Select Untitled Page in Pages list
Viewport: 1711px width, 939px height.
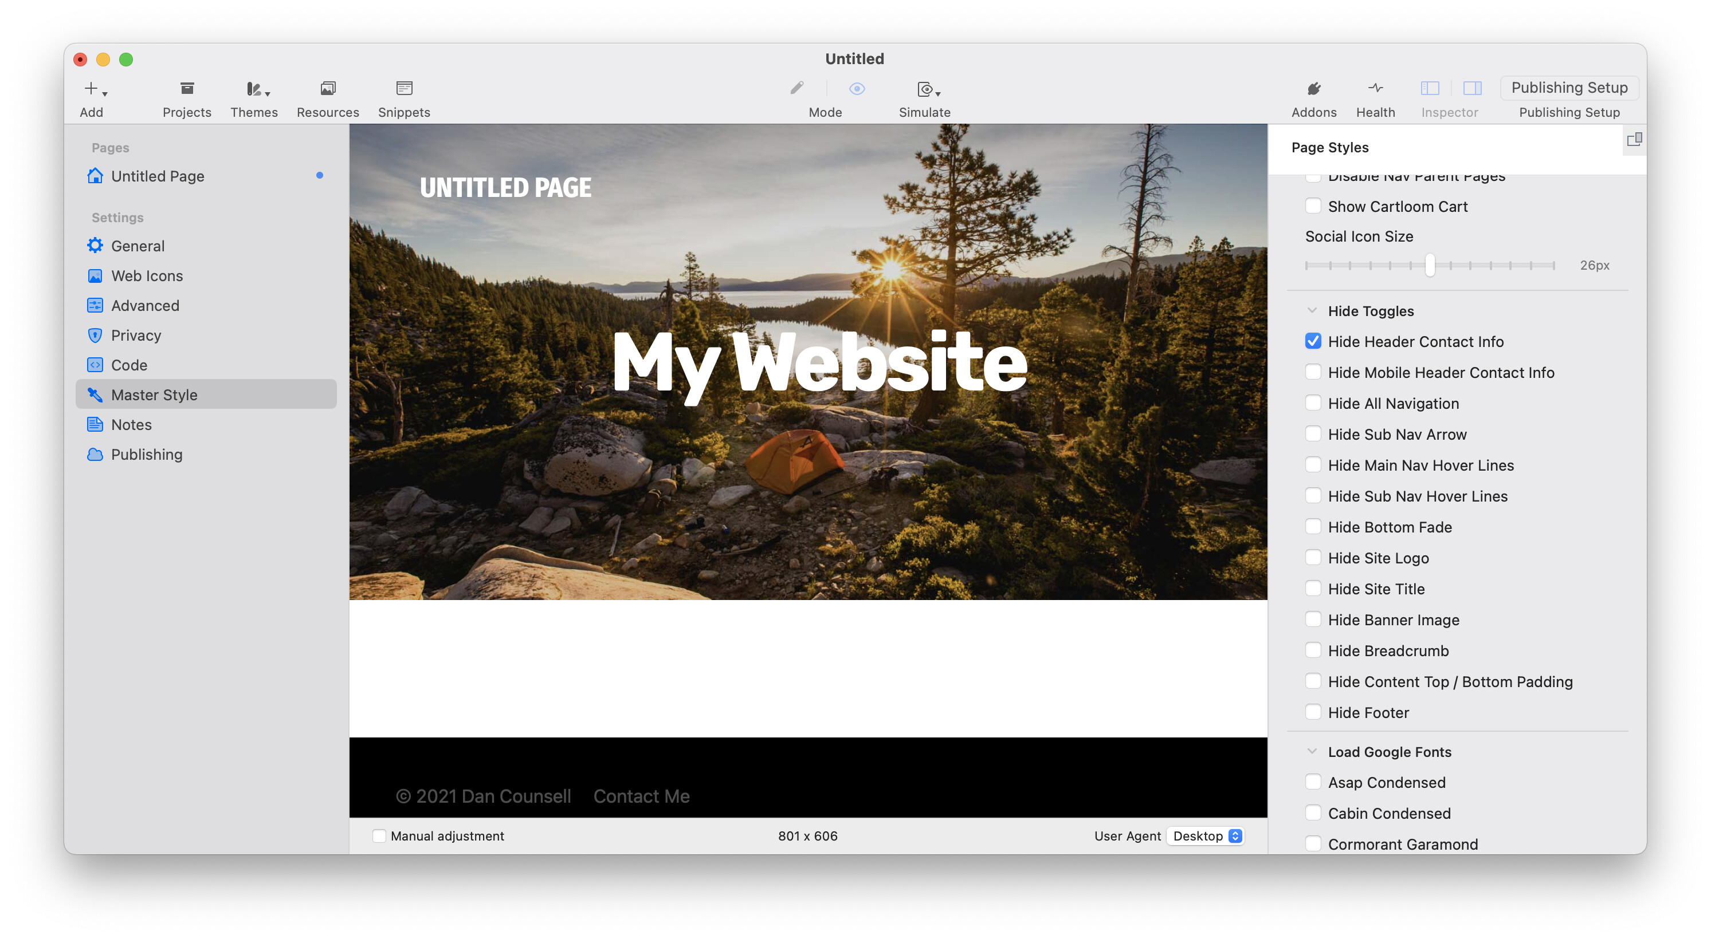(158, 176)
